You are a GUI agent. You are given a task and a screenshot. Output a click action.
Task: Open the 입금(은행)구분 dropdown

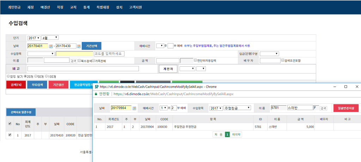pos(269,54)
